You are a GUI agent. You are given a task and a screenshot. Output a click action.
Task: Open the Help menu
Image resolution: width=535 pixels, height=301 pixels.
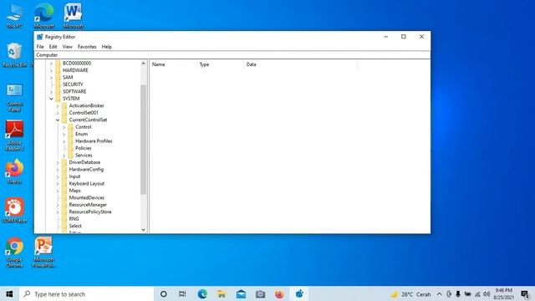pos(107,47)
